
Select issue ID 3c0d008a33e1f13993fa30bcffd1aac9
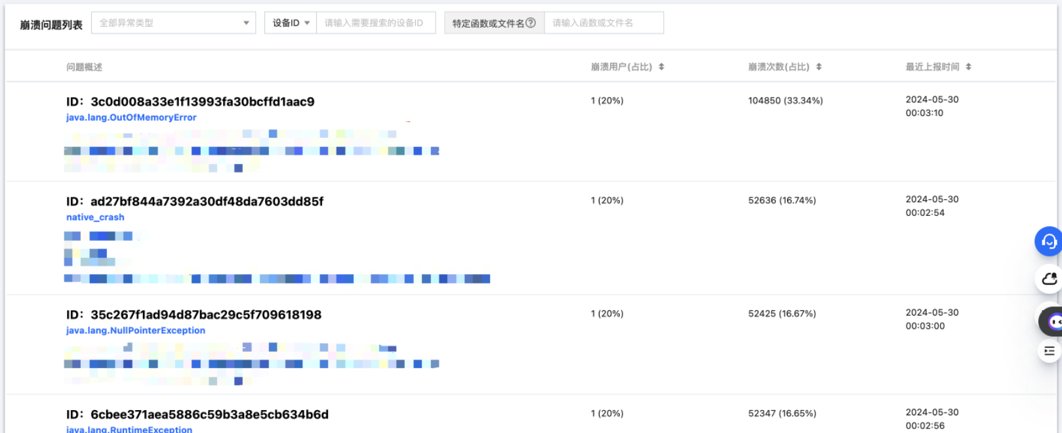tap(202, 102)
